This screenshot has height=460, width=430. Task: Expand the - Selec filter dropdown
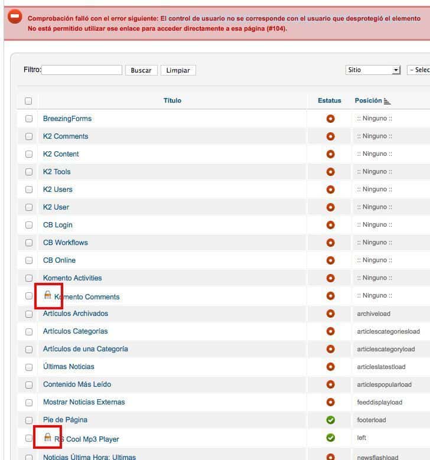[x=419, y=70]
